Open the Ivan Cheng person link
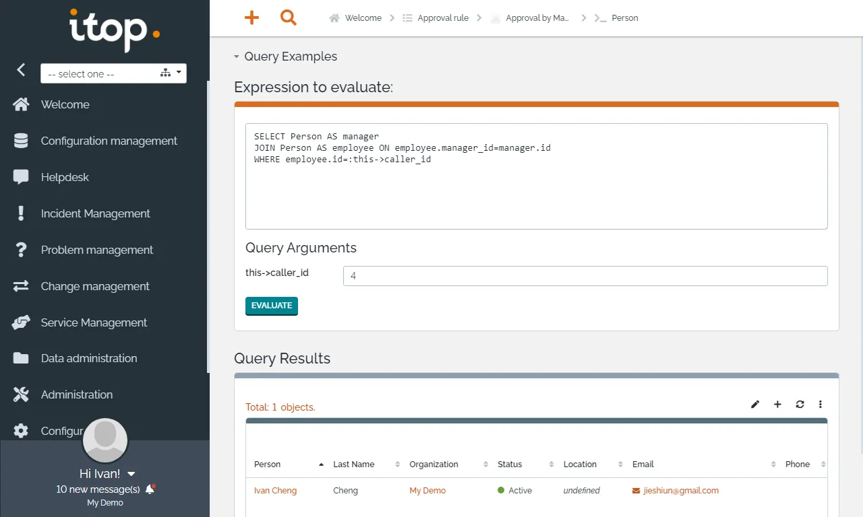Viewport: 863px width, 517px height. point(275,491)
